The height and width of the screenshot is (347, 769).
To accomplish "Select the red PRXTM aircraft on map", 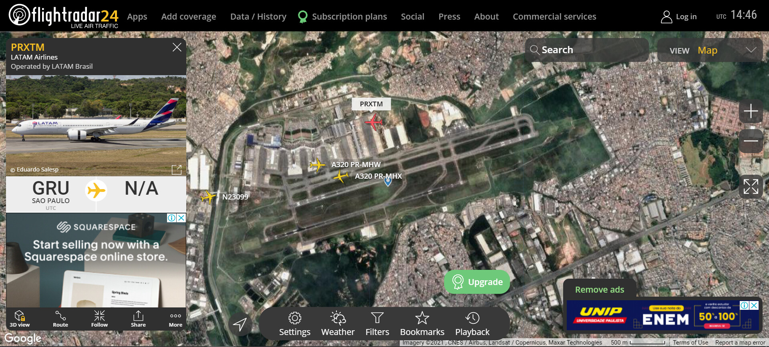I will 374,122.
